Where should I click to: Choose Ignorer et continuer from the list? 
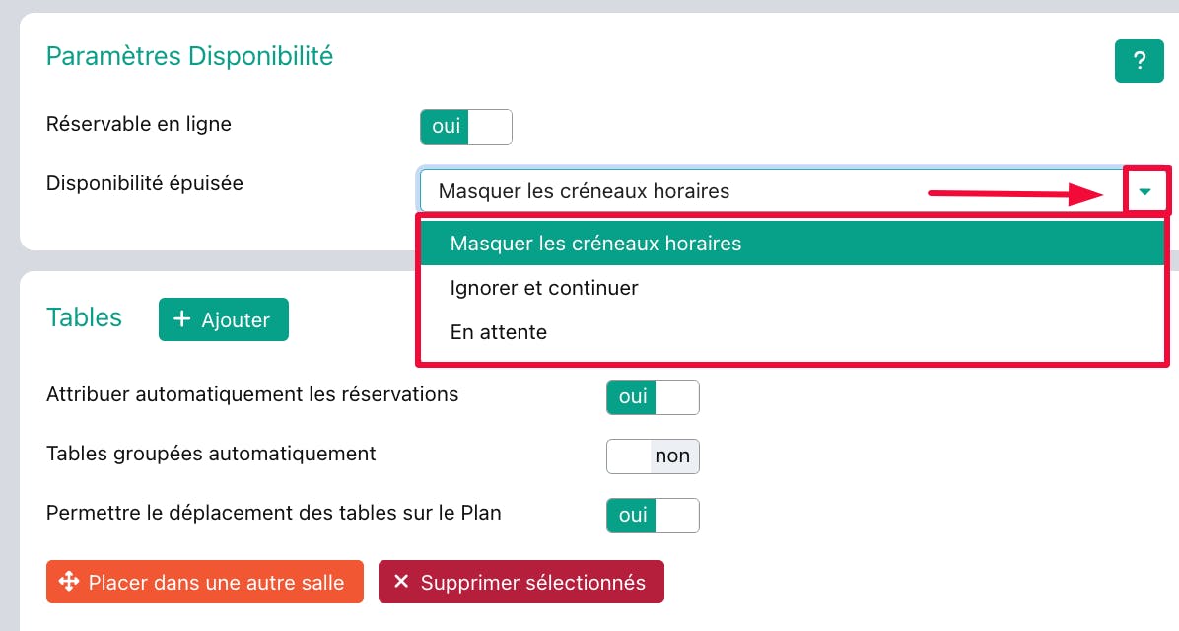click(544, 288)
